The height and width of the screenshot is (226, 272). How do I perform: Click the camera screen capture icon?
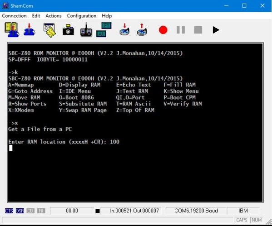[x=68, y=30]
